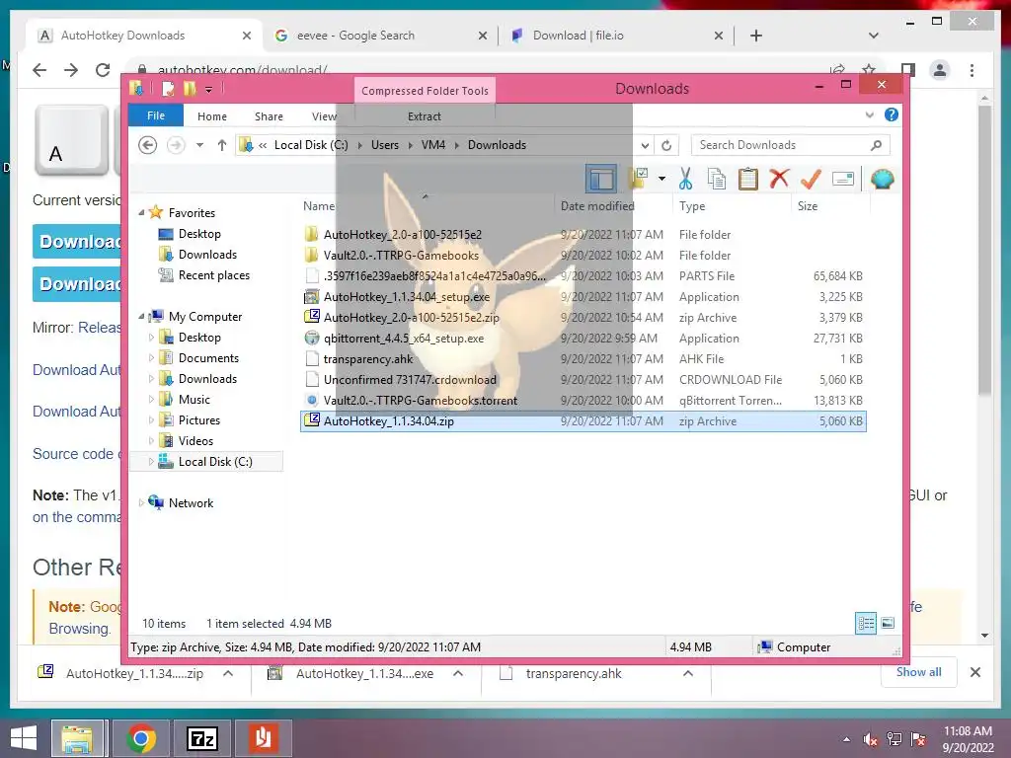
Task: Switch to Large icons view in status bar
Action: point(888,623)
